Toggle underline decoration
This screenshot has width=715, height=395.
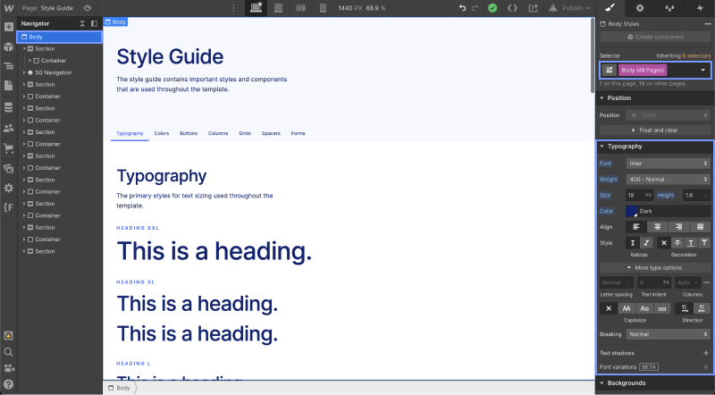691,243
